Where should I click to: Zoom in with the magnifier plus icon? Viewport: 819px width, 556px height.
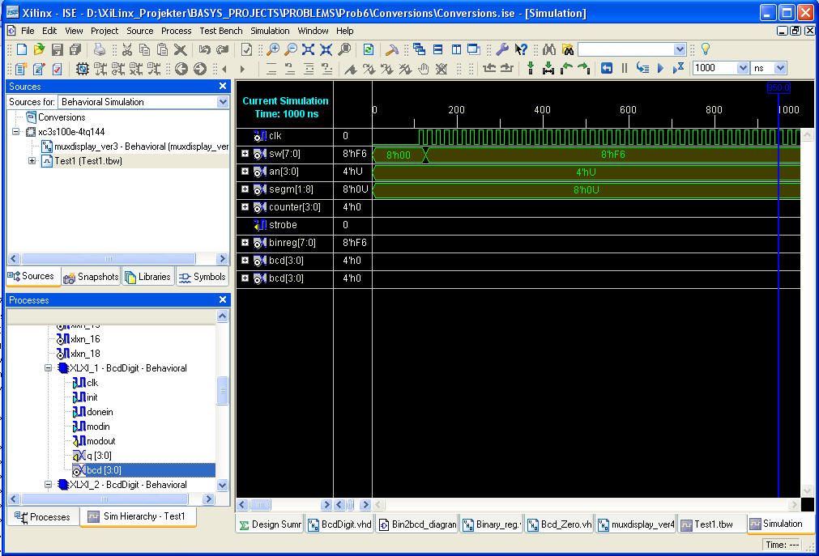[273, 49]
